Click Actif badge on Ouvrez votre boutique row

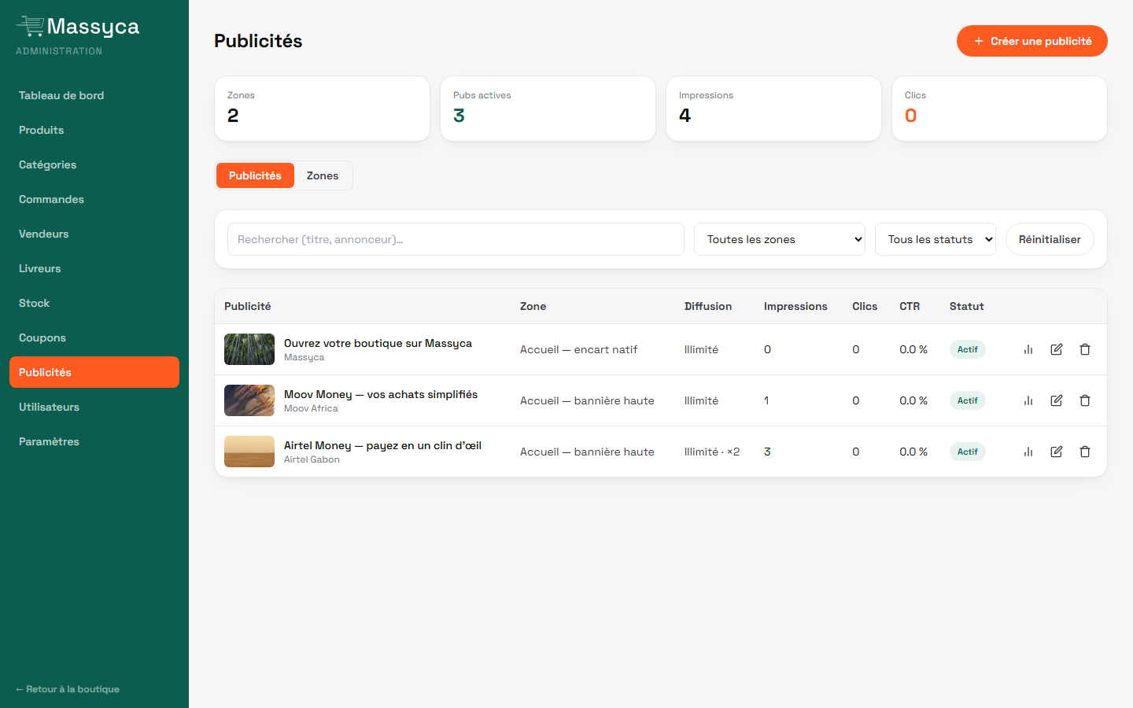tap(968, 349)
